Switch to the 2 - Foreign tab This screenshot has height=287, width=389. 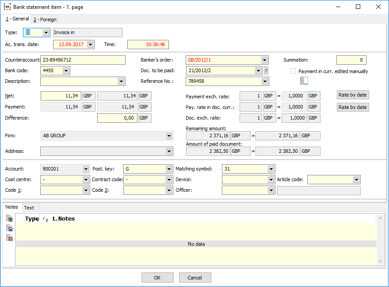pos(45,19)
